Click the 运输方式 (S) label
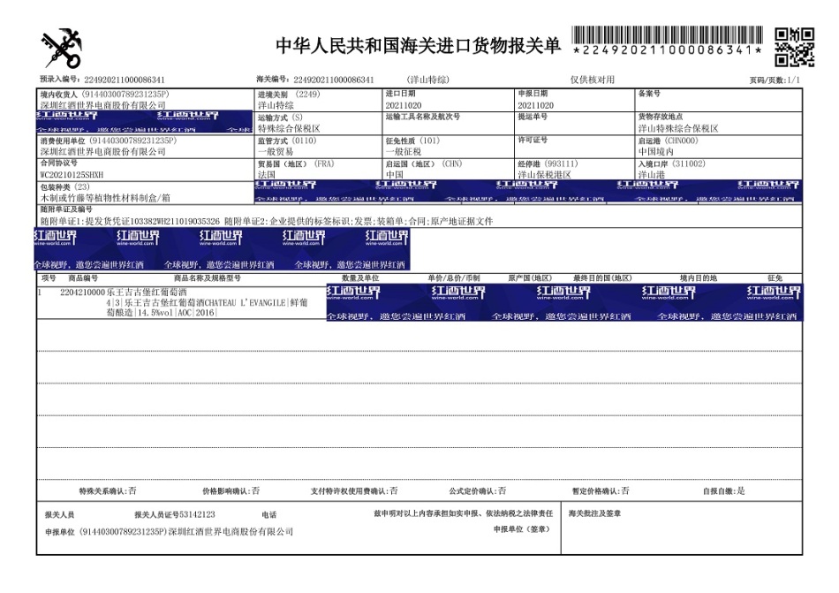 point(280,118)
